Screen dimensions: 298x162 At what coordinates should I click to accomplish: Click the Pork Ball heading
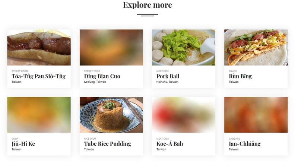click(x=168, y=76)
